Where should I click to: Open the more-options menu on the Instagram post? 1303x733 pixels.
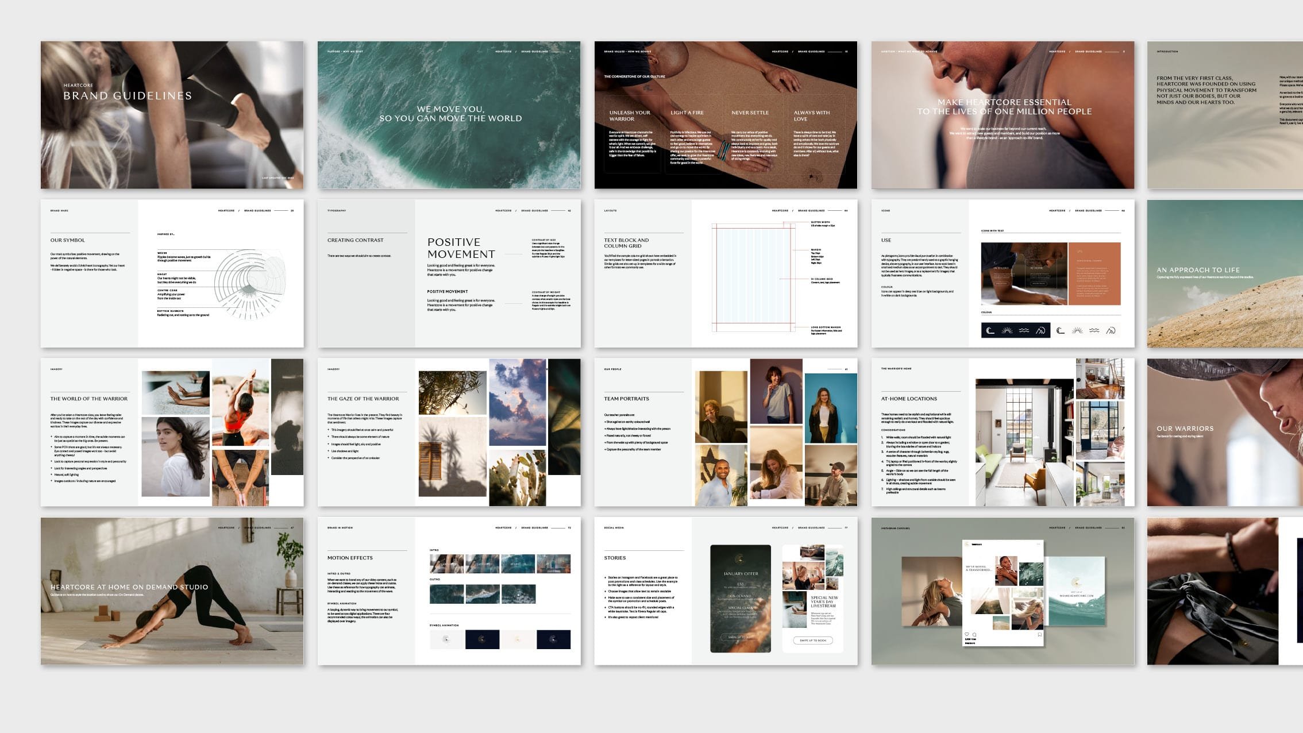tap(1038, 545)
